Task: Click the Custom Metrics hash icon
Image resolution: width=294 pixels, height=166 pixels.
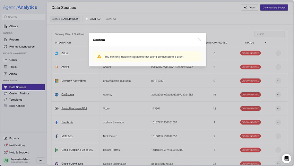Action: (6, 93)
